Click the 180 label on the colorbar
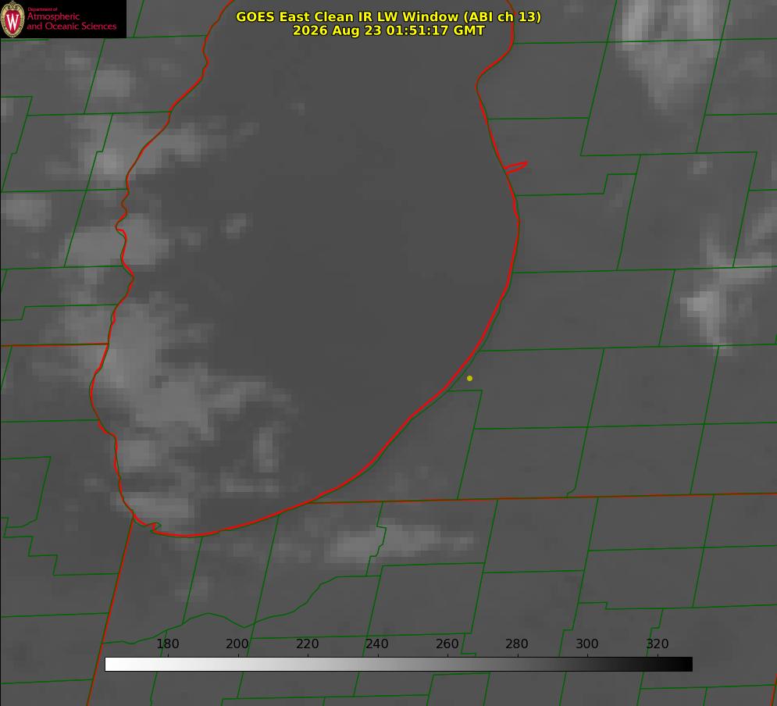This screenshot has height=706, width=777. (167, 644)
